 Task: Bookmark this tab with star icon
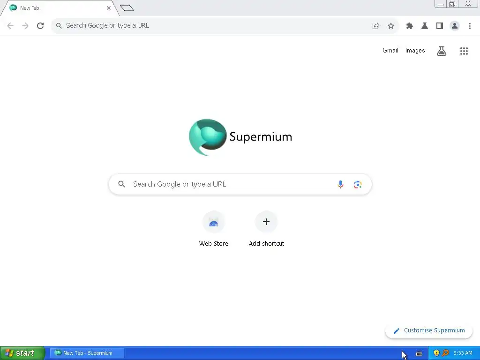[391, 26]
